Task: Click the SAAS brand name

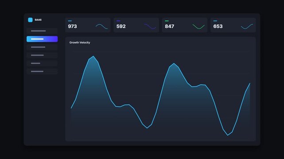Action: pyautogui.click(x=38, y=20)
